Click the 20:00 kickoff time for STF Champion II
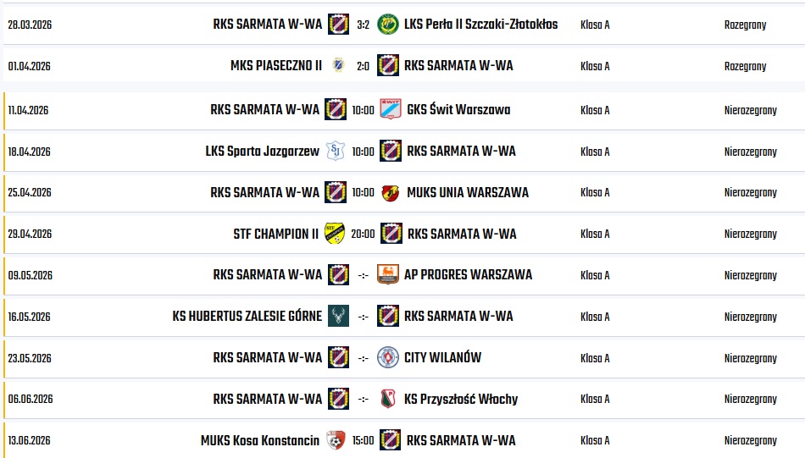Viewport: 805px width, 458px height. tap(363, 234)
